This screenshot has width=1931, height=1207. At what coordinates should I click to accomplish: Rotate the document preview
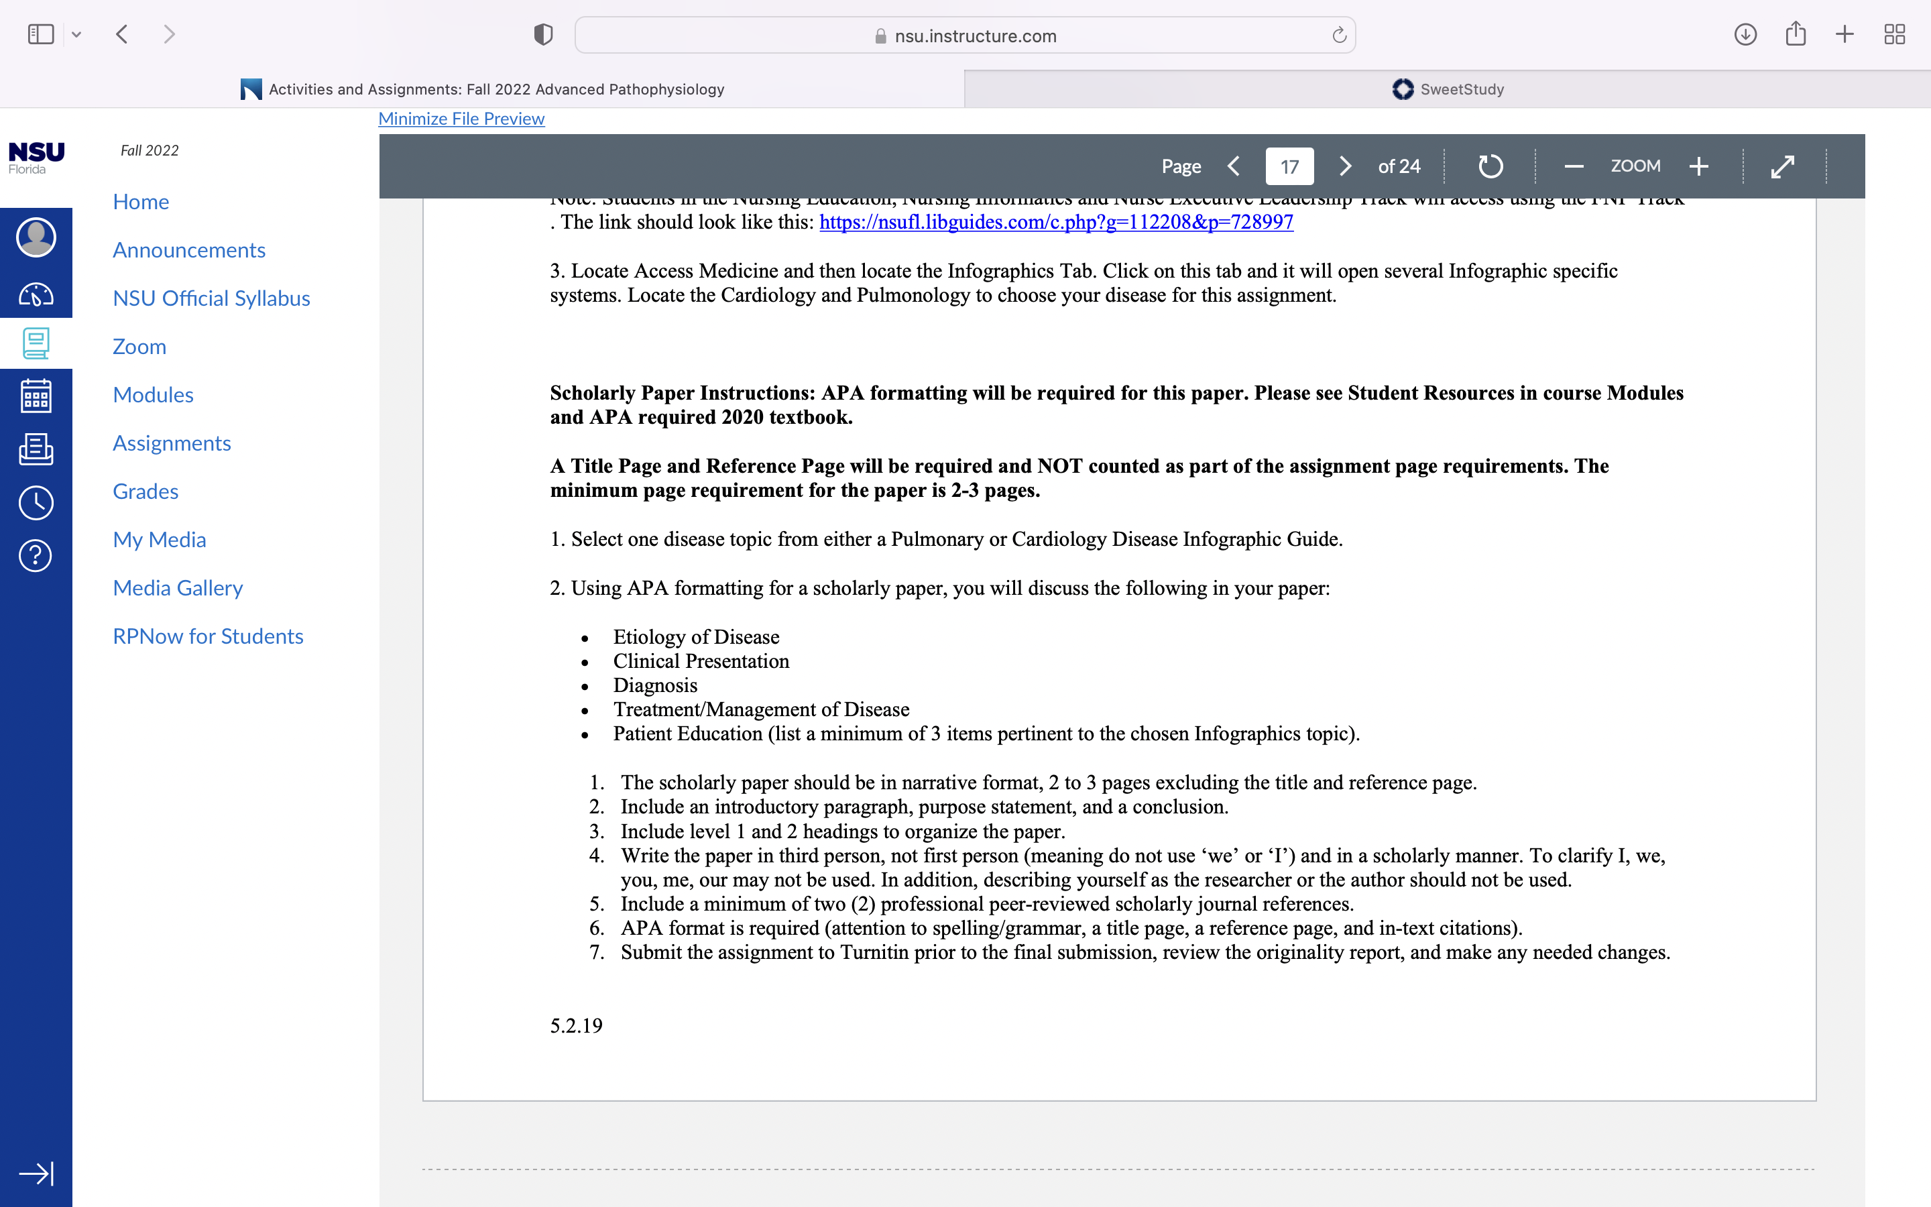(x=1490, y=166)
